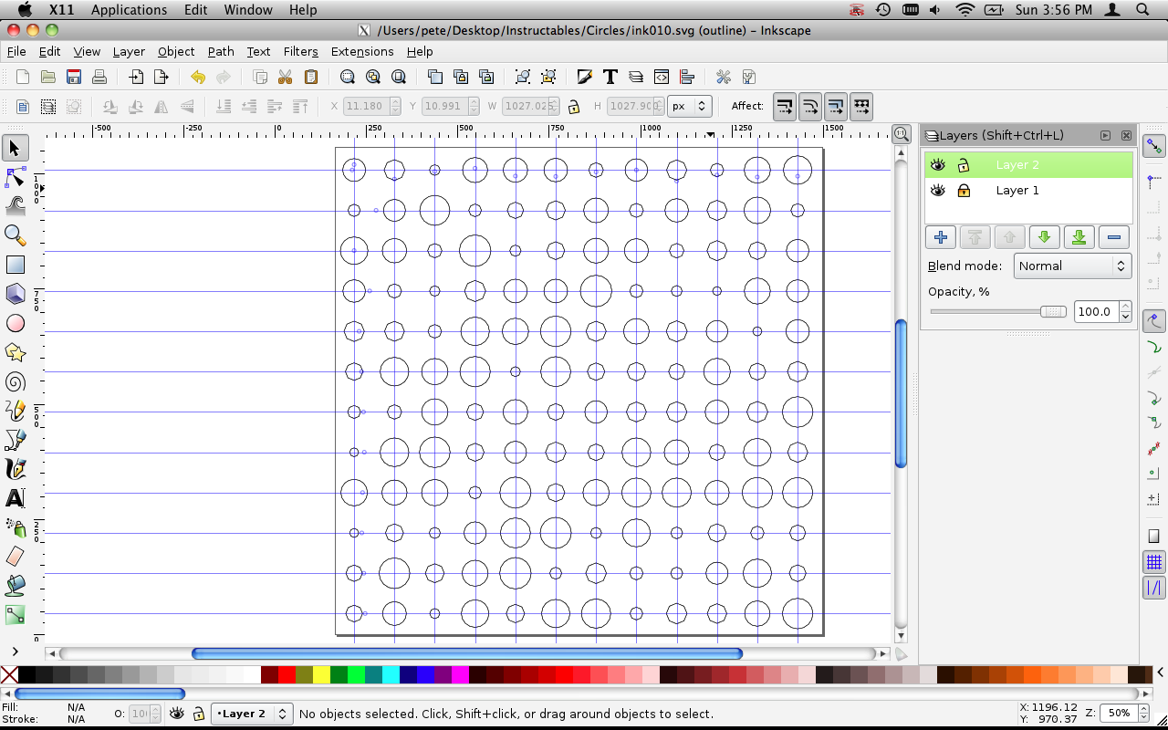
Task: Open the Layer menu
Action: tap(129, 51)
